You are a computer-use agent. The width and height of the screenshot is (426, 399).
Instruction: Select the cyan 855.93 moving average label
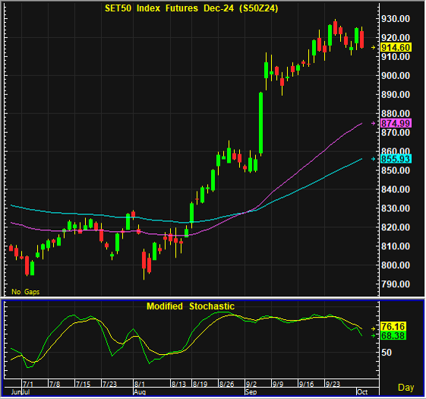pyautogui.click(x=396, y=159)
